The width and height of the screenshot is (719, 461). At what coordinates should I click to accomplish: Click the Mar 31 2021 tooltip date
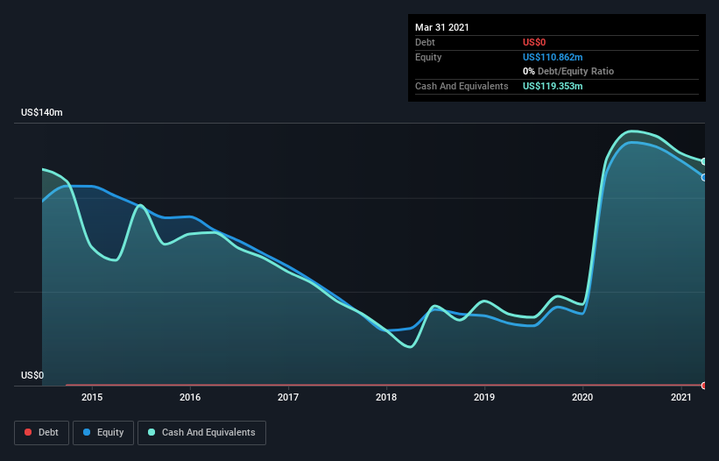point(442,27)
